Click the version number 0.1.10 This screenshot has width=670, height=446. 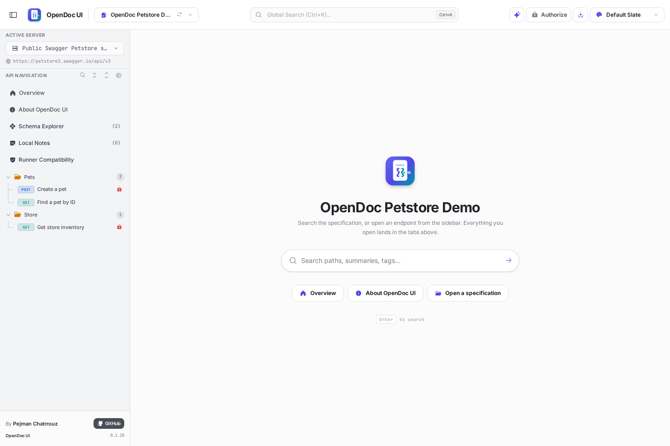(x=117, y=435)
